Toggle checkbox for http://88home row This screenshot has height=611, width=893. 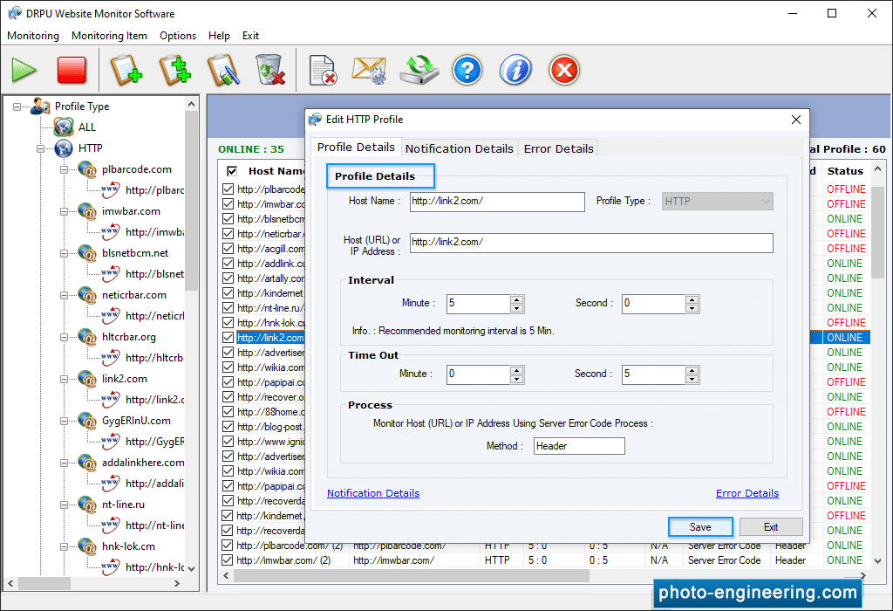point(228,411)
